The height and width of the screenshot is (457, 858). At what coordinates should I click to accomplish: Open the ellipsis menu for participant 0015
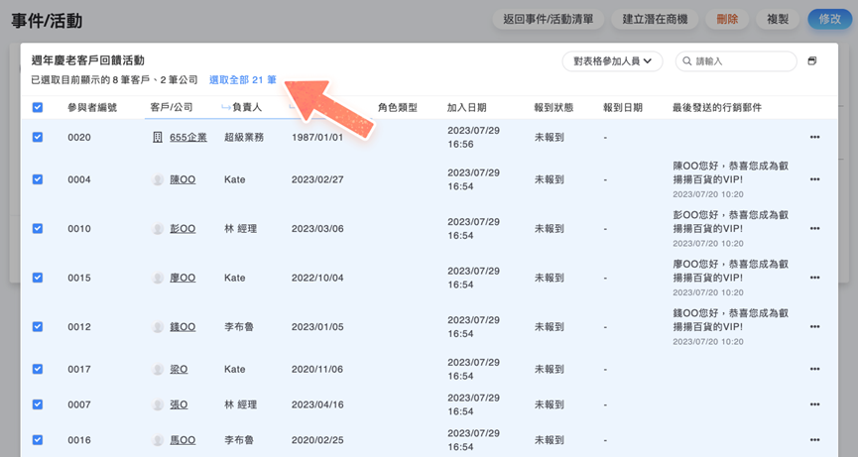(x=814, y=278)
